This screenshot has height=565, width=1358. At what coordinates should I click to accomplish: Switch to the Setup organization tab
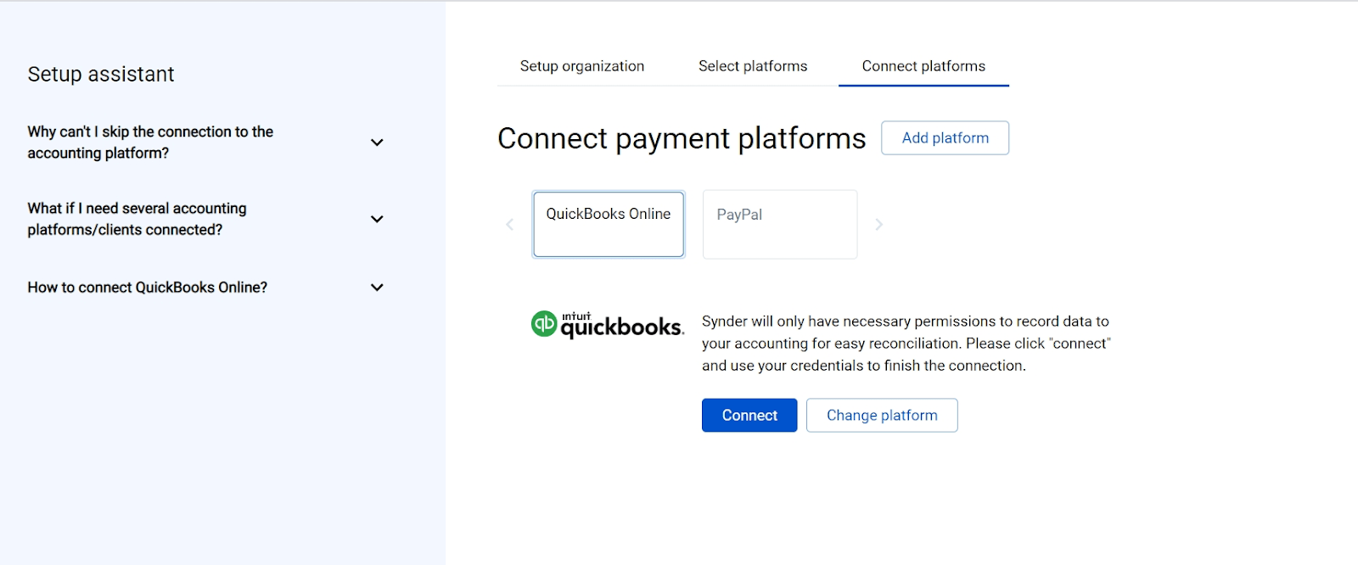tap(581, 65)
